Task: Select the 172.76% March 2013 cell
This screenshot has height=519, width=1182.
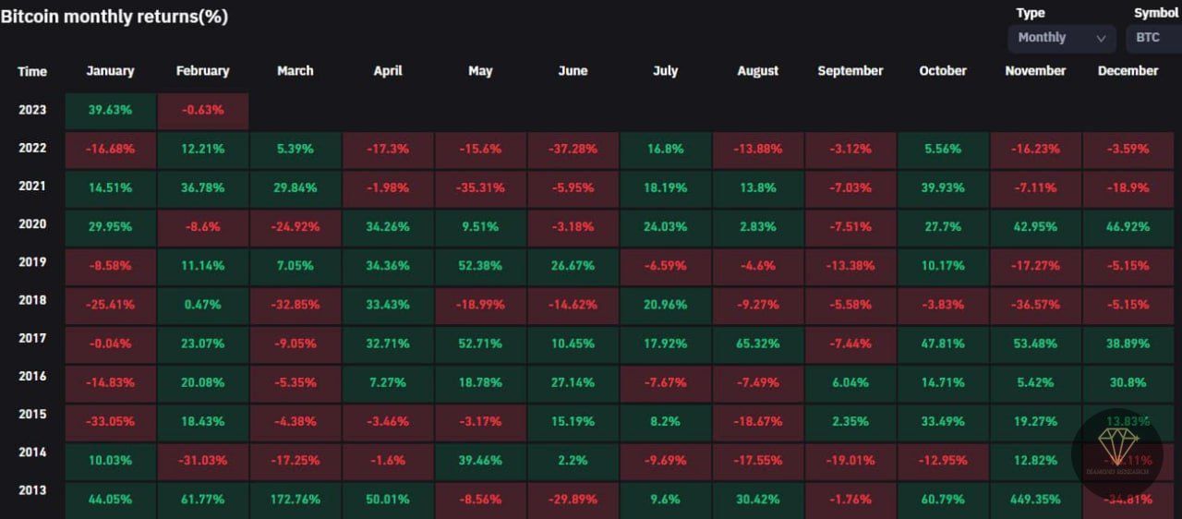Action: tap(295, 500)
